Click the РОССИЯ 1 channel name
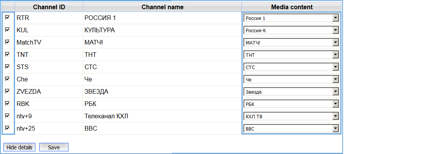Image resolution: width=423 pixels, height=154 pixels. coord(100,18)
